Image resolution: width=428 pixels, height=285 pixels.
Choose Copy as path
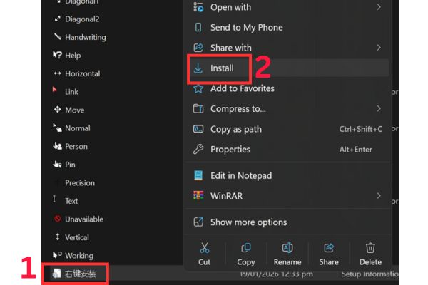(x=288, y=129)
